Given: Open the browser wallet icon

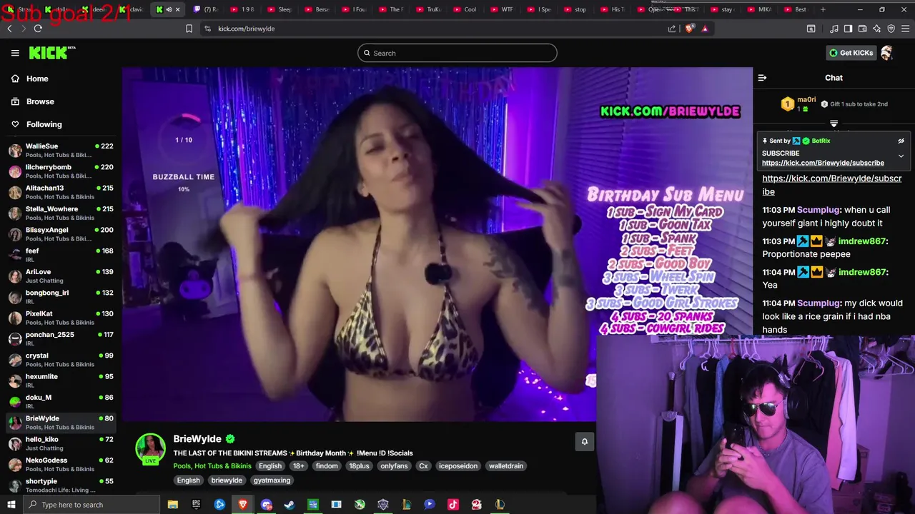Looking at the screenshot, I should tap(862, 29).
